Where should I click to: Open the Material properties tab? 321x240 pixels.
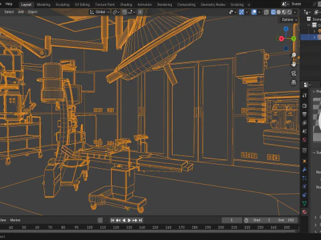(304, 212)
